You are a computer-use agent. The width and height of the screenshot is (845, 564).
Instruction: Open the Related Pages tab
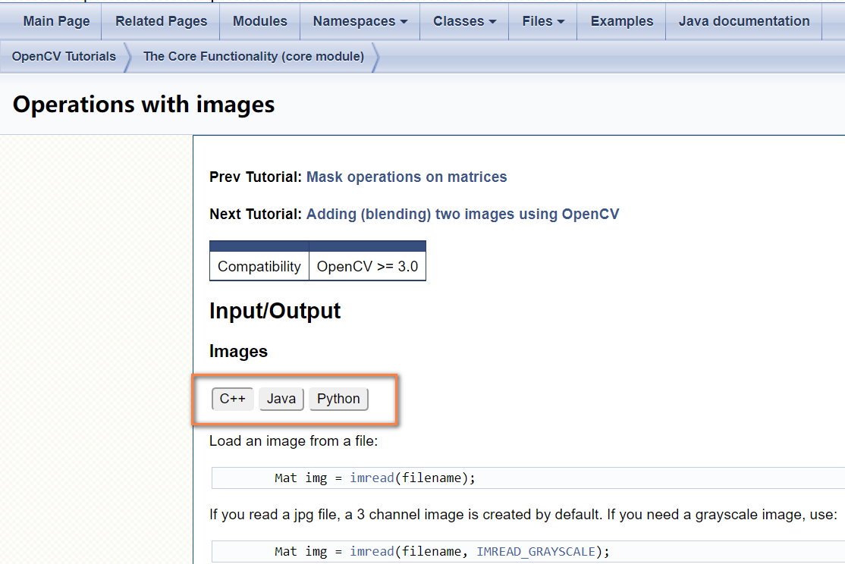pyautogui.click(x=161, y=21)
